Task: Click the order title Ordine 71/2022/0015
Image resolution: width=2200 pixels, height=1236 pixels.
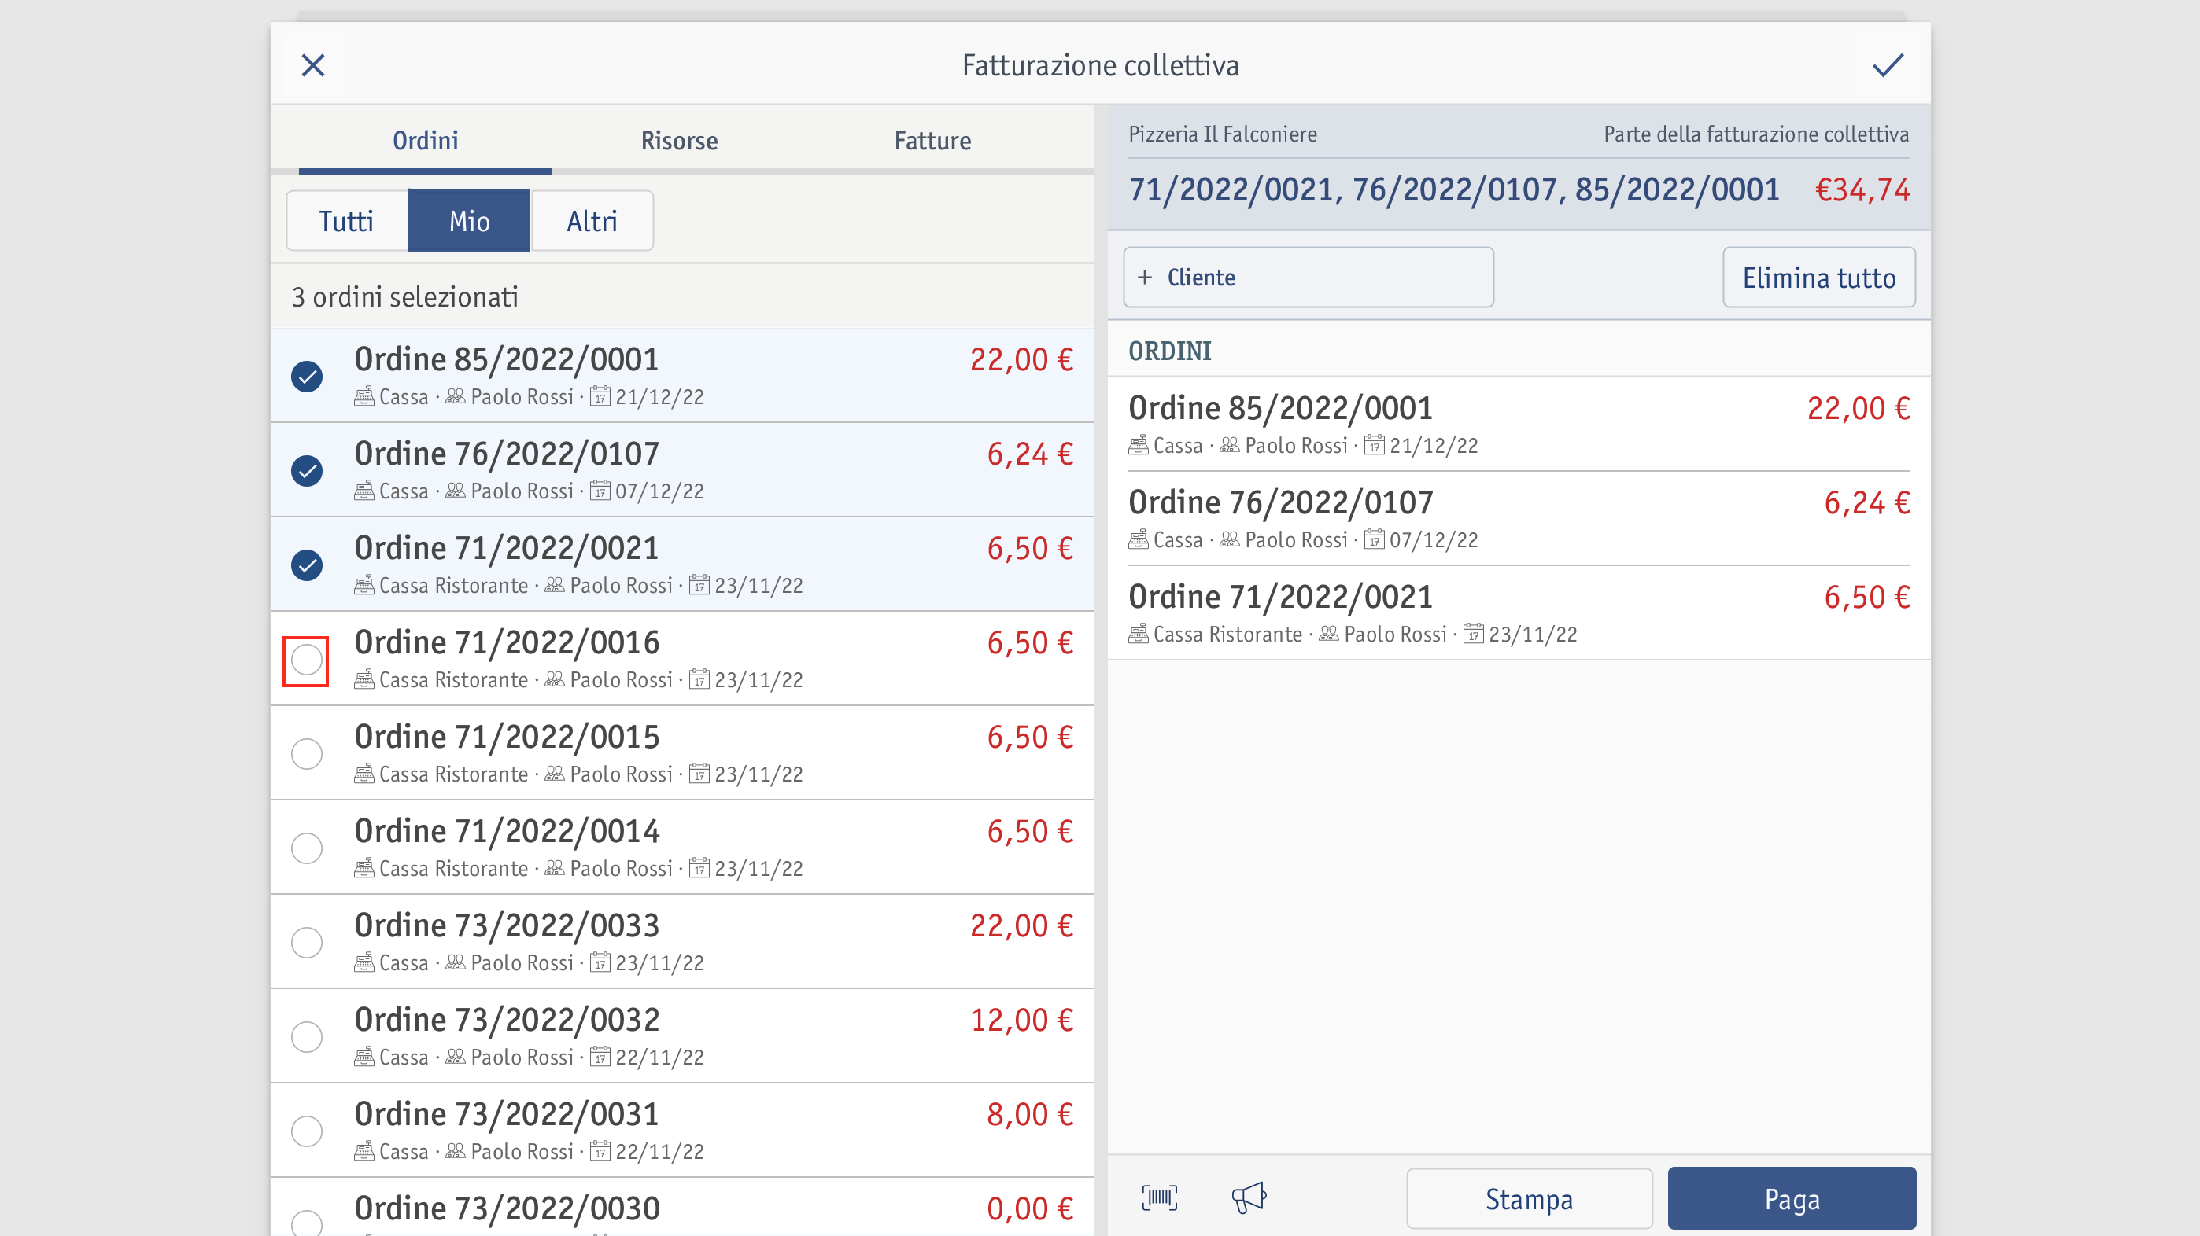Action: tap(508, 737)
